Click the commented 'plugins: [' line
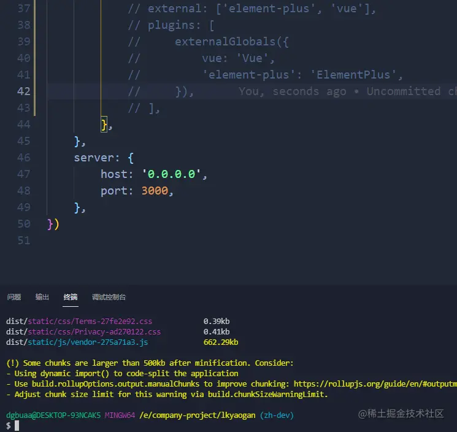This screenshot has height=432, width=457. [171, 25]
